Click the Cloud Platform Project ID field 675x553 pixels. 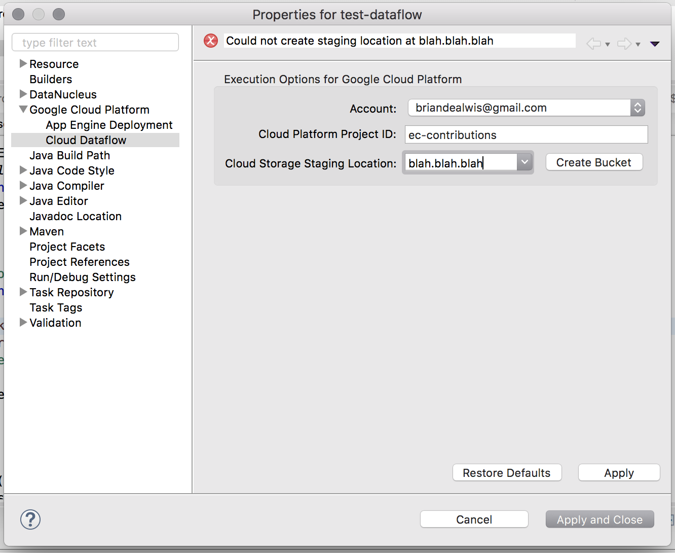point(526,134)
